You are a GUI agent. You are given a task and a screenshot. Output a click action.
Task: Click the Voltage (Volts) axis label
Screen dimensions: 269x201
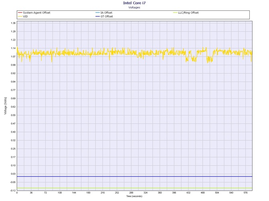(x=6, y=106)
